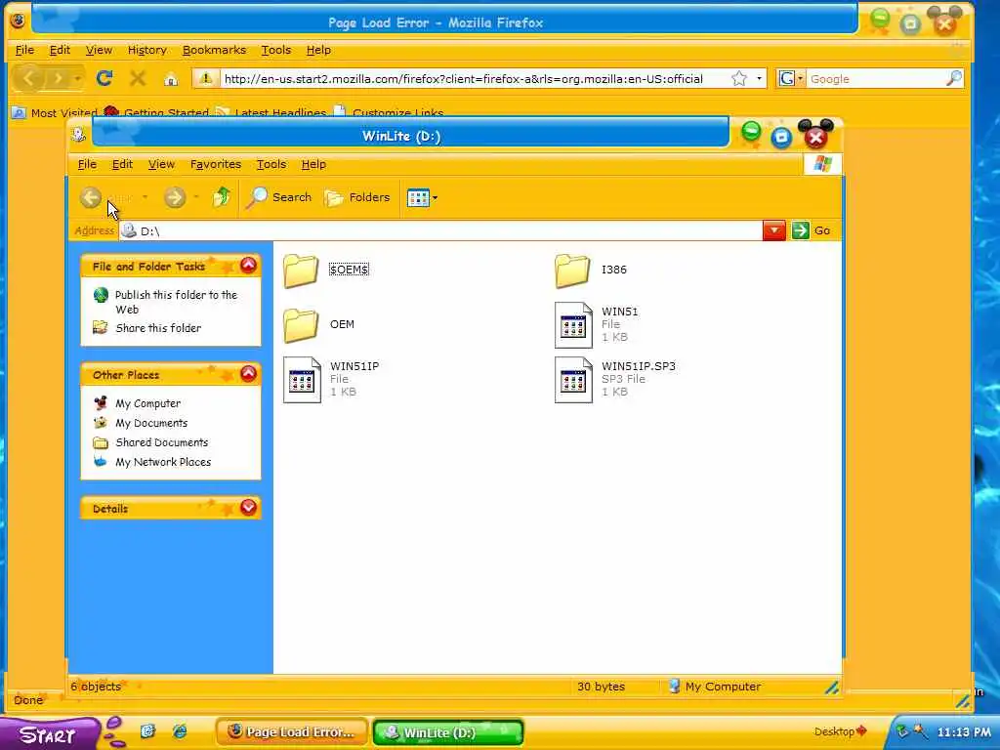Select the WIN51IP.SP3 file icon
The height and width of the screenshot is (750, 1000).
(x=573, y=380)
